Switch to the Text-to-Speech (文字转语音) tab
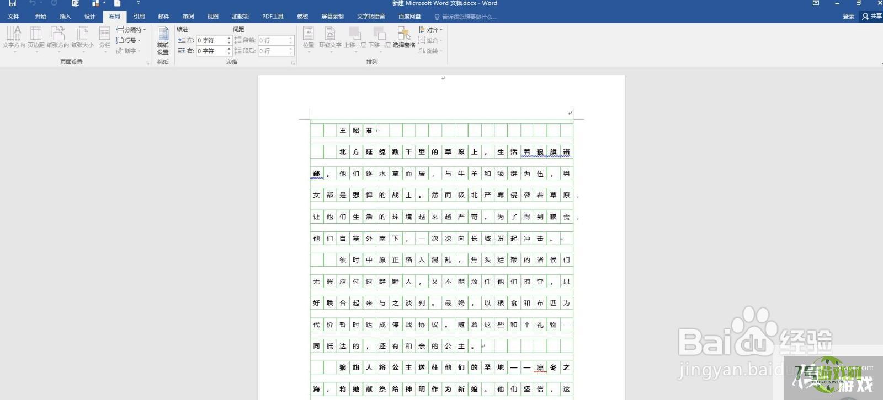Screen dimensions: 883x400 (371, 17)
